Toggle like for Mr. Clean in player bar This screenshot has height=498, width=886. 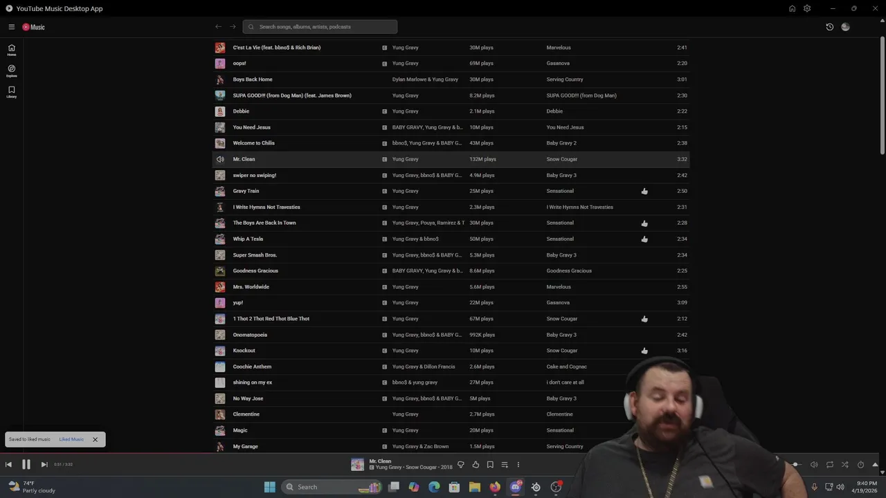point(476,465)
